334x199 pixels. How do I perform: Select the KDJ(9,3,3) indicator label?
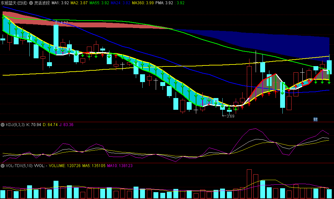(15, 125)
